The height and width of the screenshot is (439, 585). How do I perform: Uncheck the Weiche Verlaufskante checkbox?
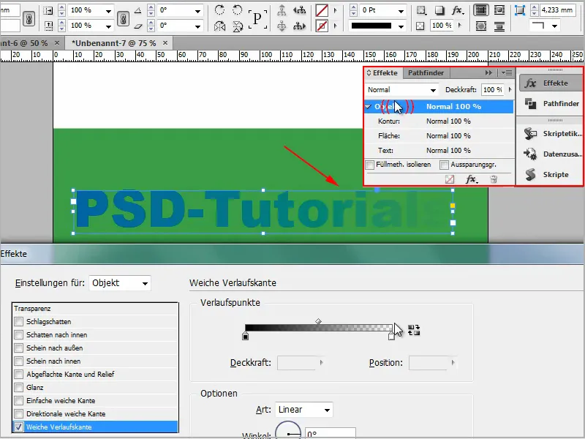19,427
